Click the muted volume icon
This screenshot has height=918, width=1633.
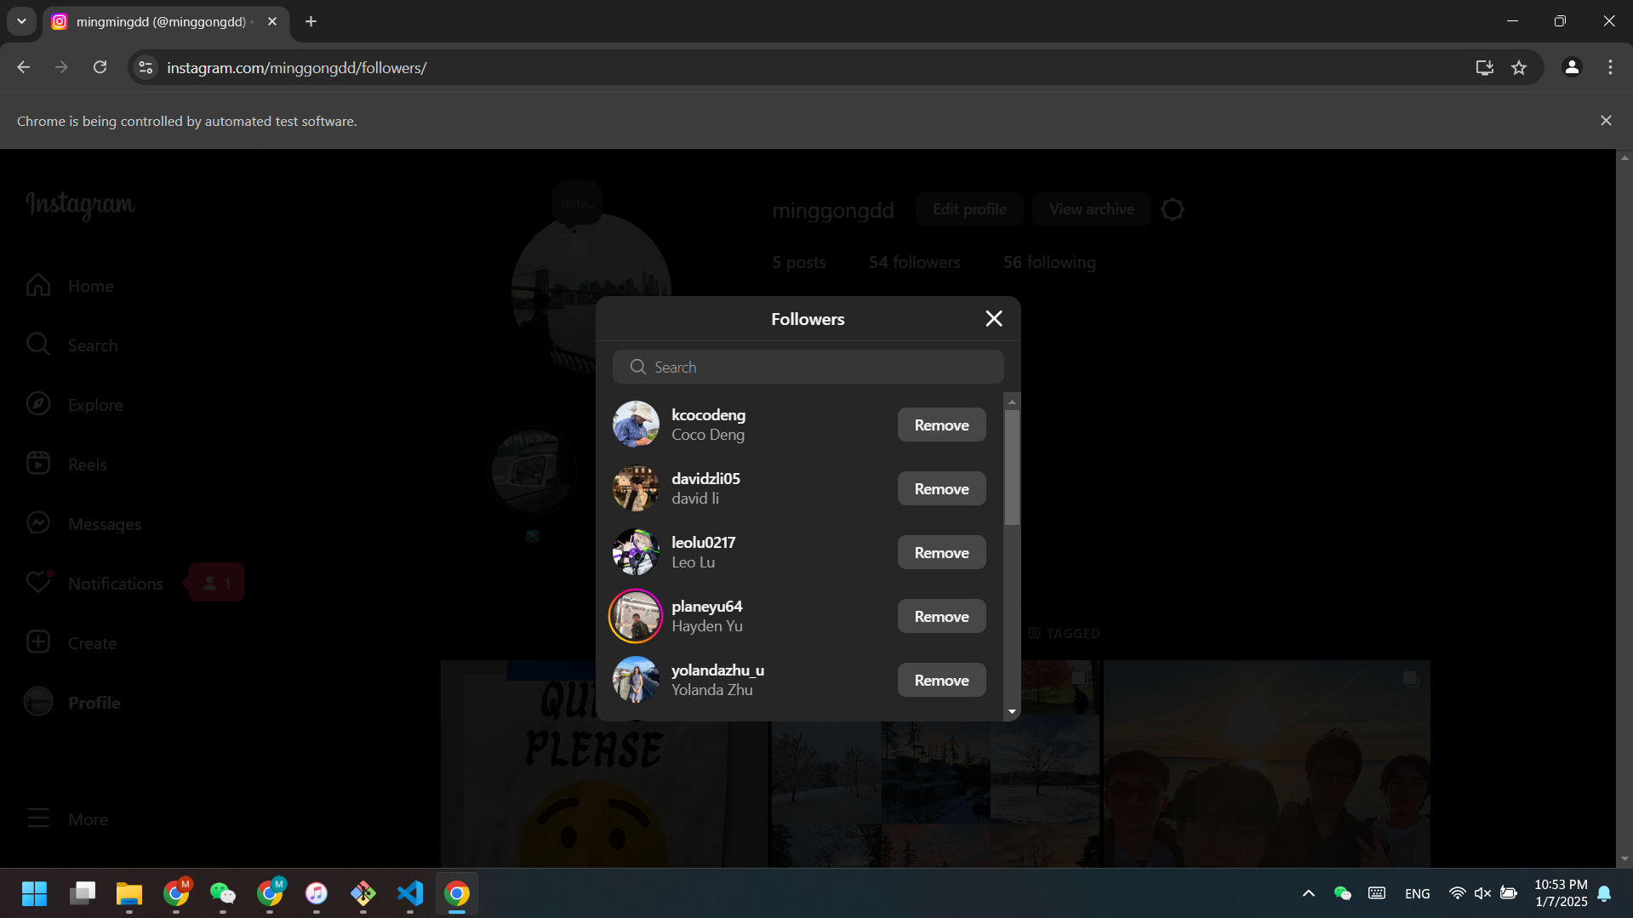(1482, 893)
